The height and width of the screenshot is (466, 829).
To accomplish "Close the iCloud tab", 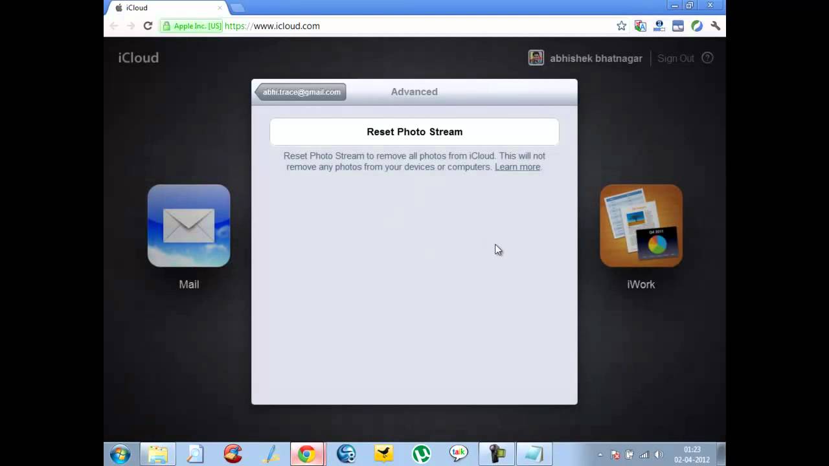I will (x=220, y=8).
